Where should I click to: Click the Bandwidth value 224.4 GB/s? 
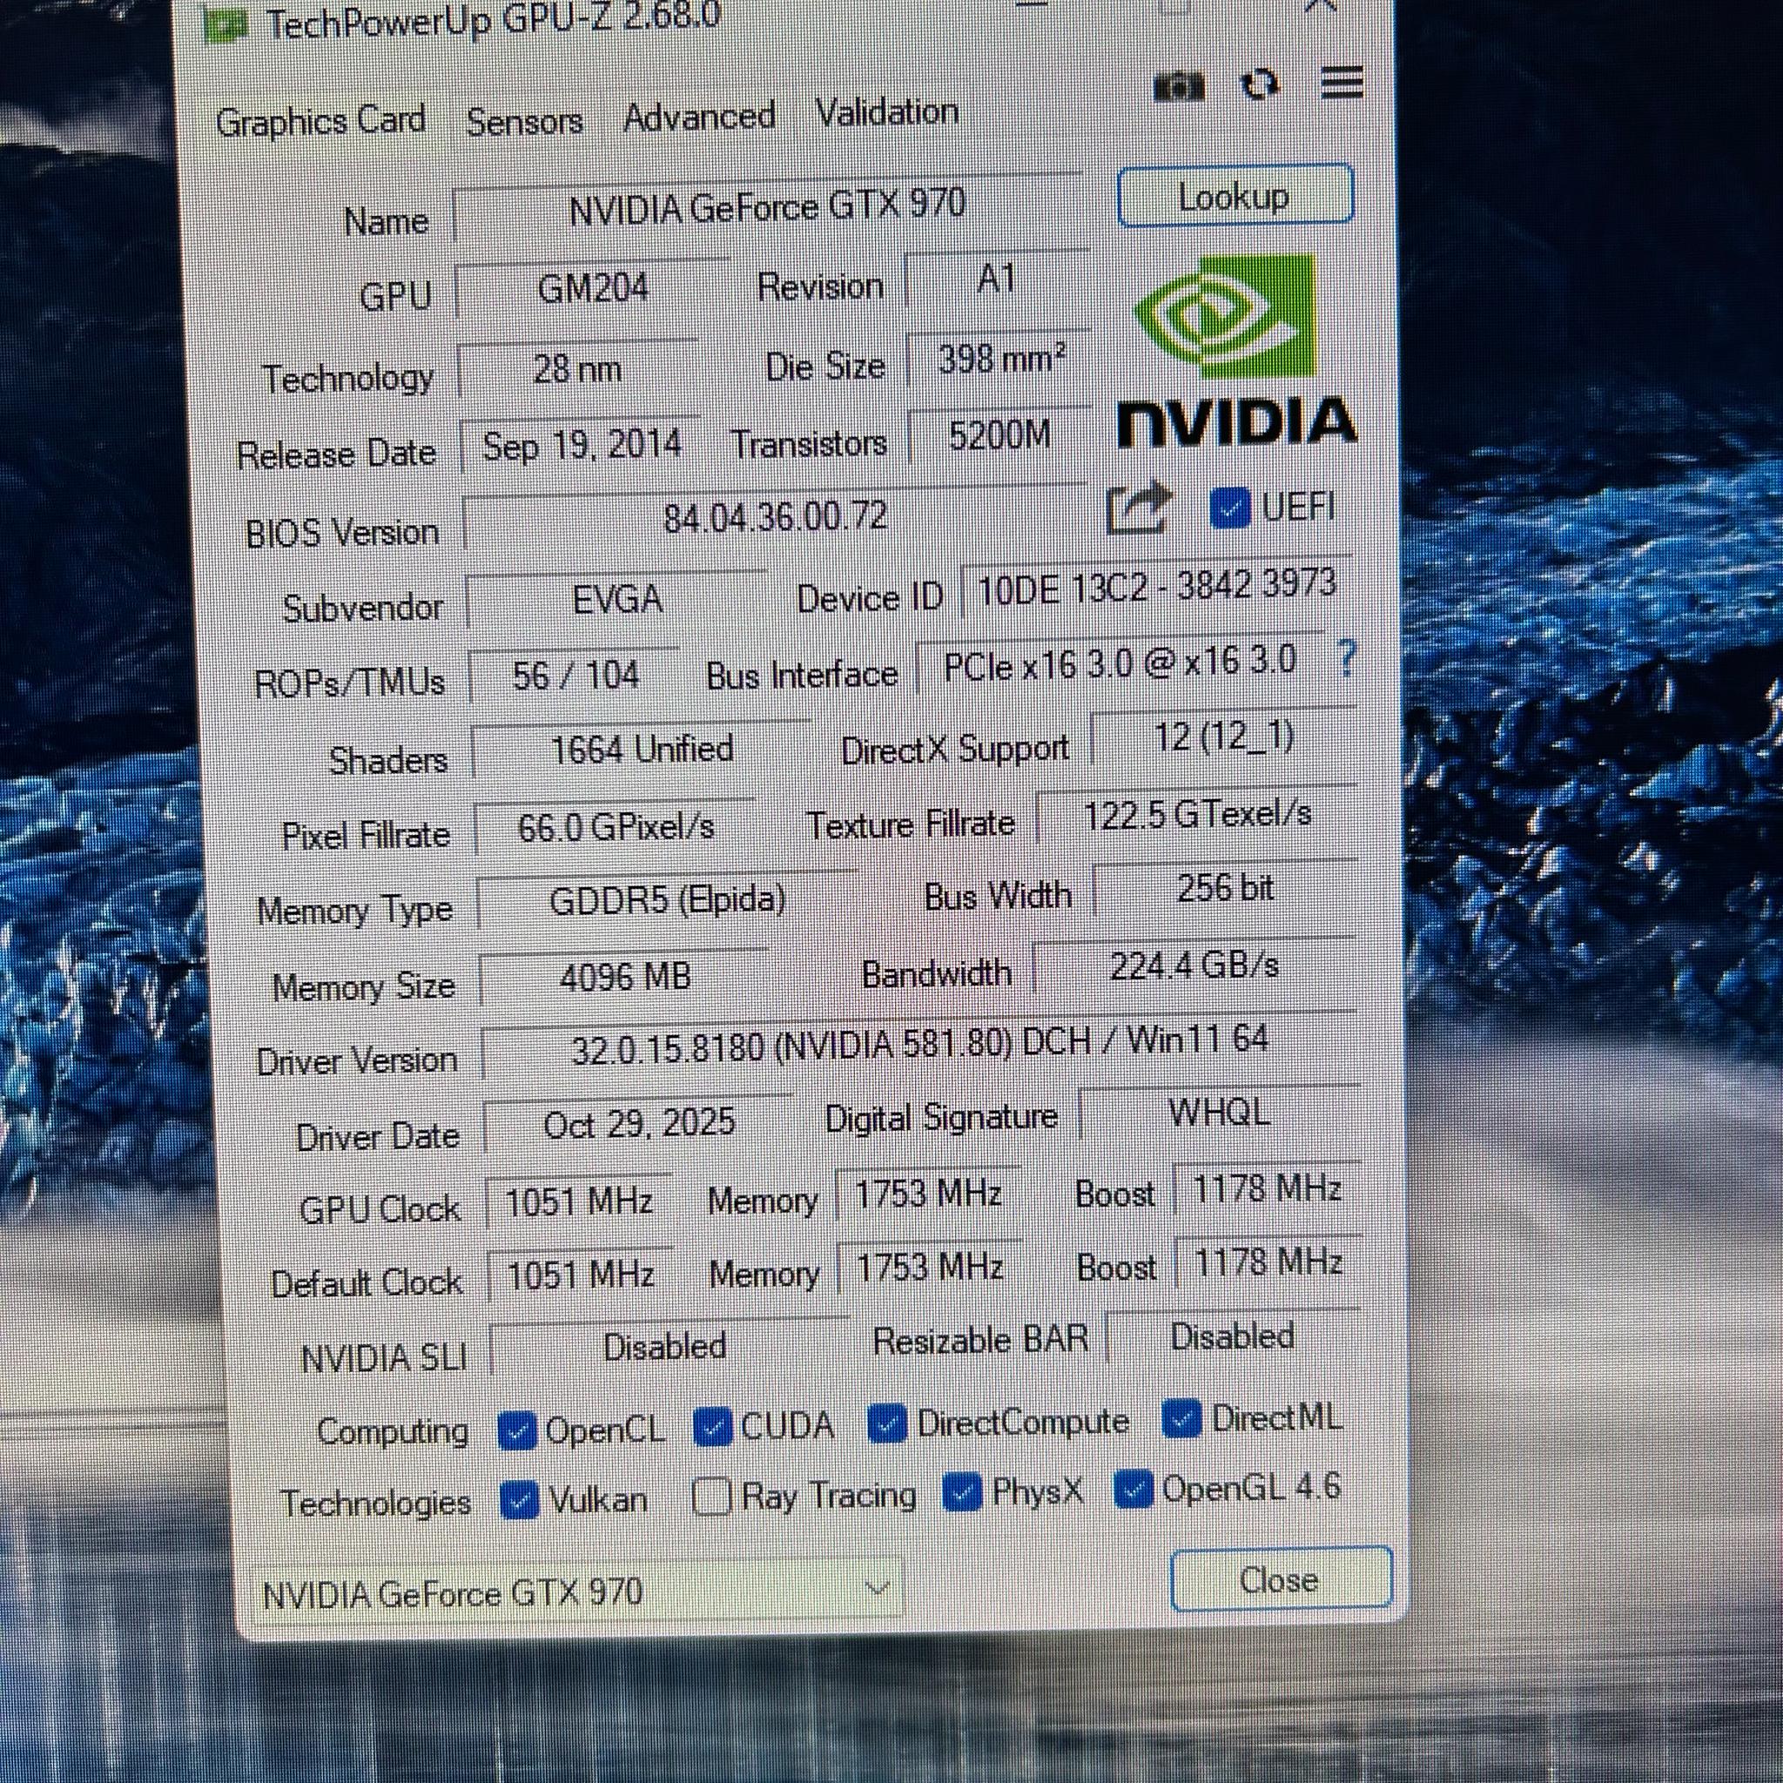coord(1194,966)
